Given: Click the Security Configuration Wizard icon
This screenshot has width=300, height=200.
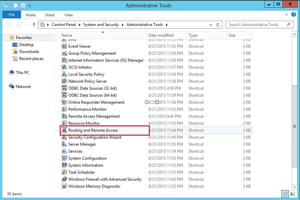Looking at the screenshot, I should (64, 137).
